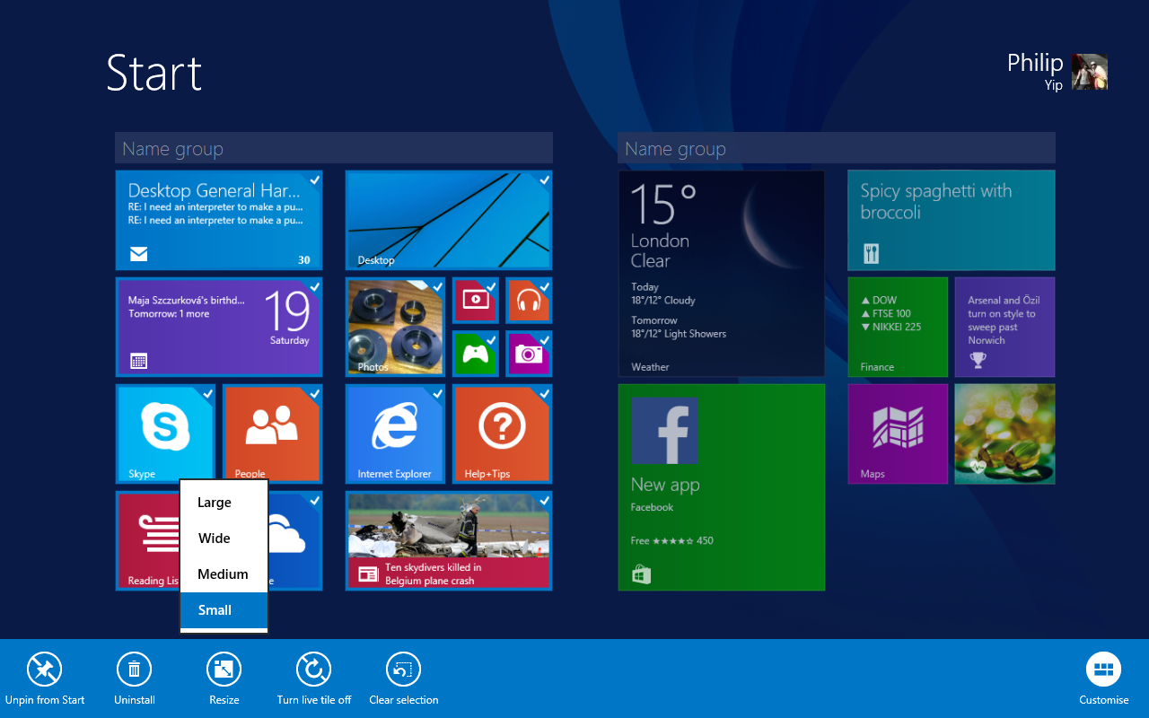Select the Maps tile

click(898, 433)
